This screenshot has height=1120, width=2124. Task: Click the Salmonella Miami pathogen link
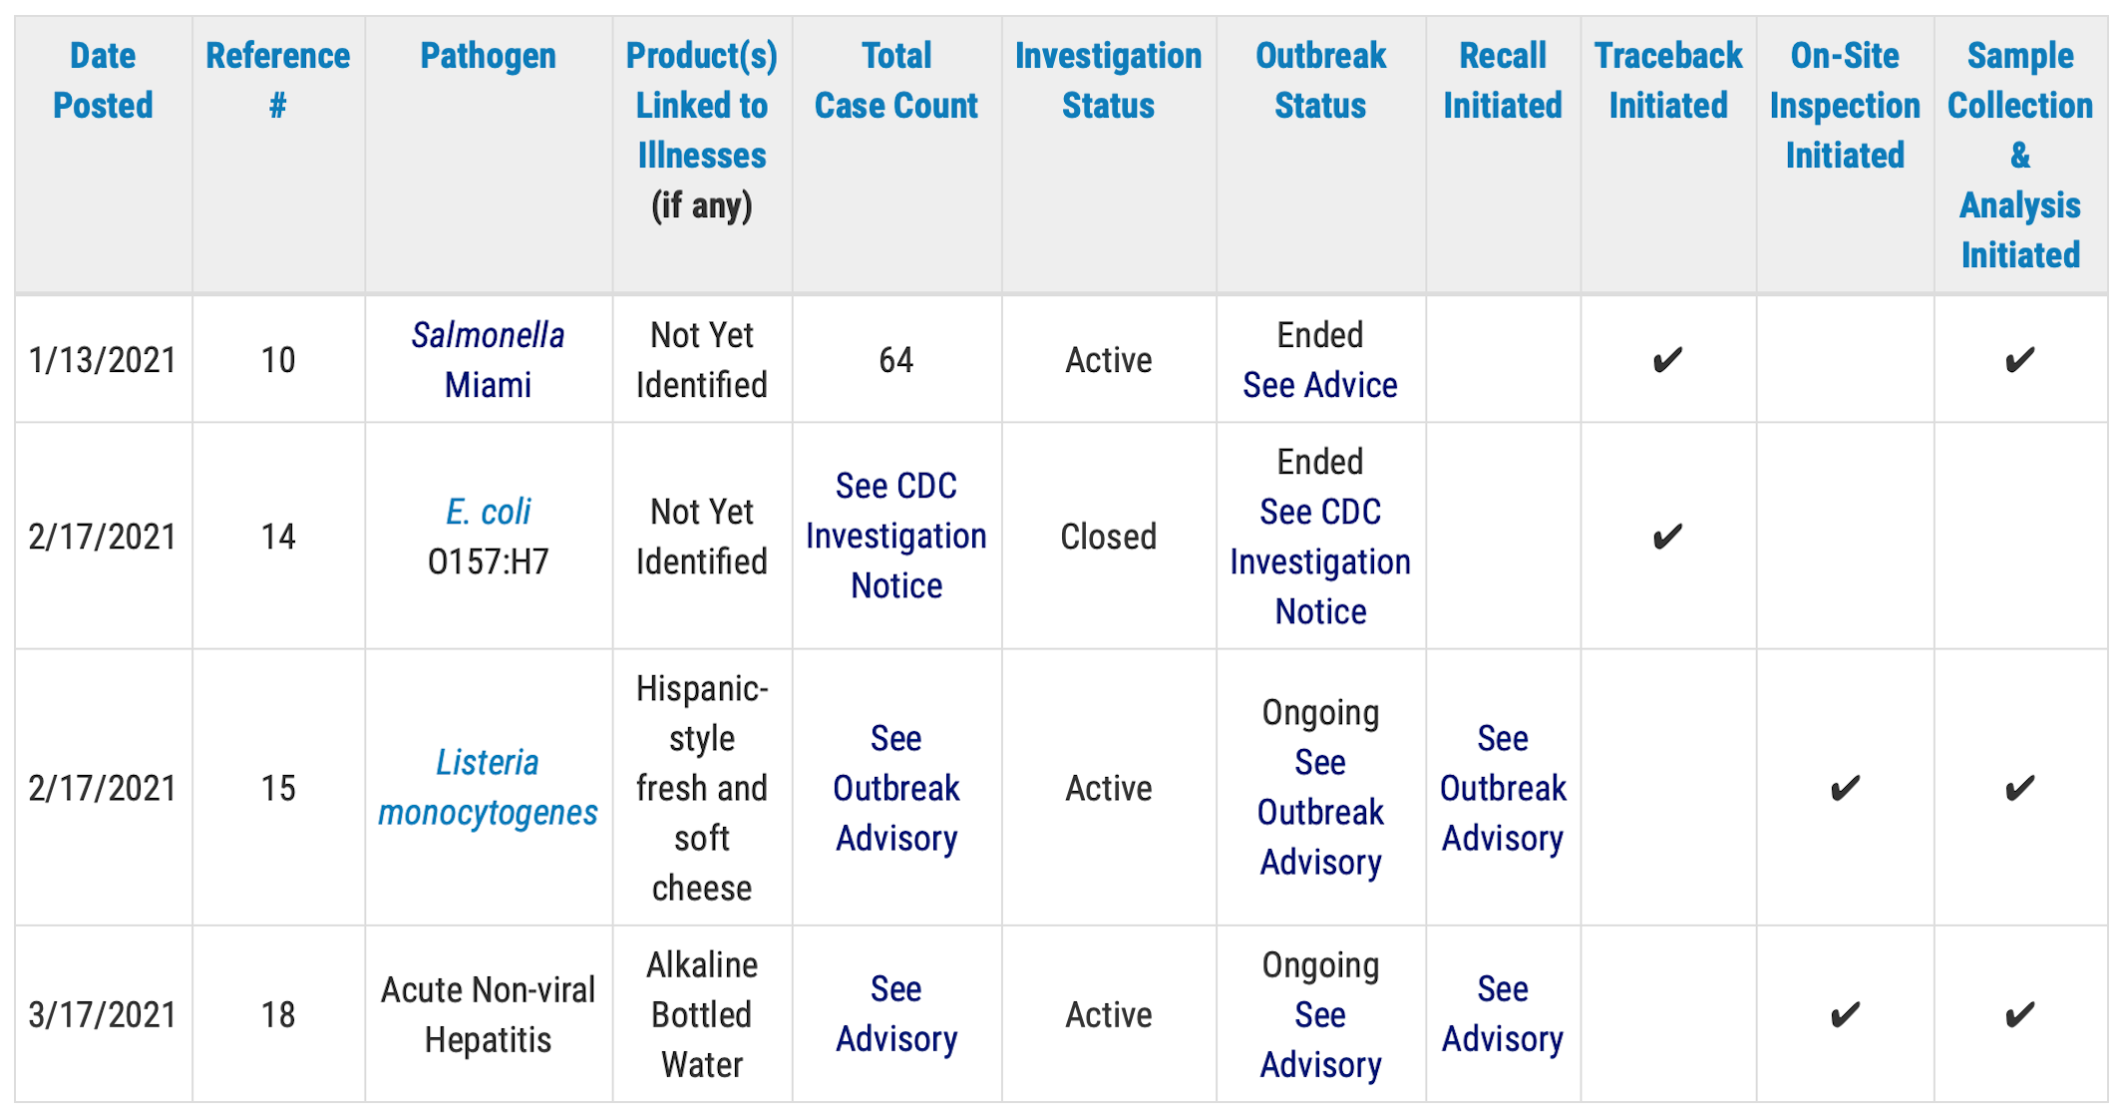(488, 359)
